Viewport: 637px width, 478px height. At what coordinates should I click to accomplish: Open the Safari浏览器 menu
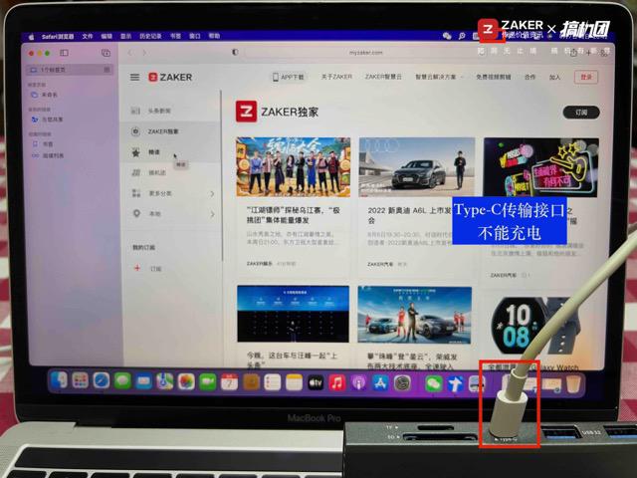(58, 36)
